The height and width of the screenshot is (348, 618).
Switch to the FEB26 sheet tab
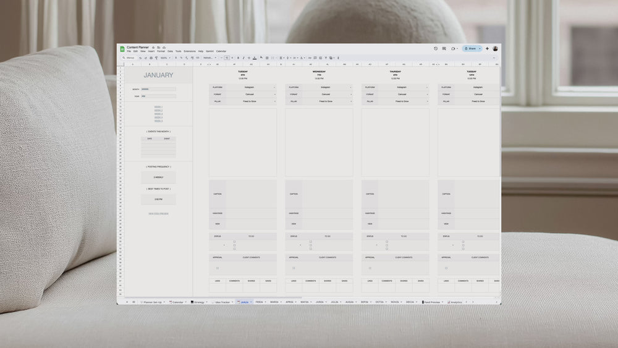[x=260, y=302]
